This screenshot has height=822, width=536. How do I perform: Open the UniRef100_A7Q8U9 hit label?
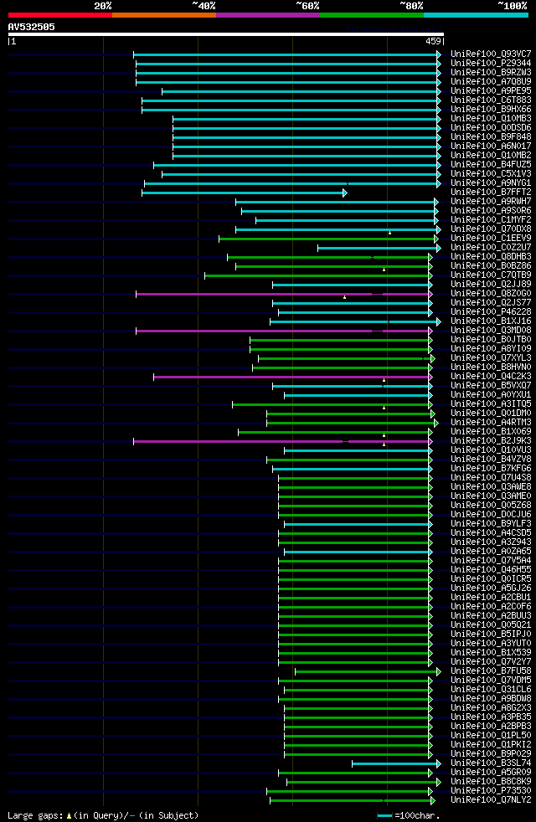[491, 82]
